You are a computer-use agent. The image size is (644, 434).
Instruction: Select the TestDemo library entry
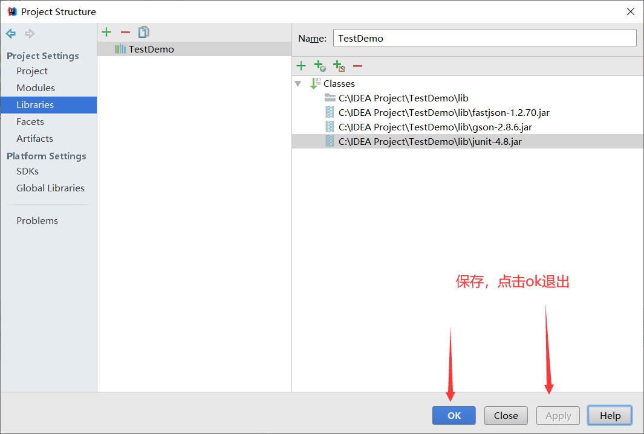tap(194, 49)
